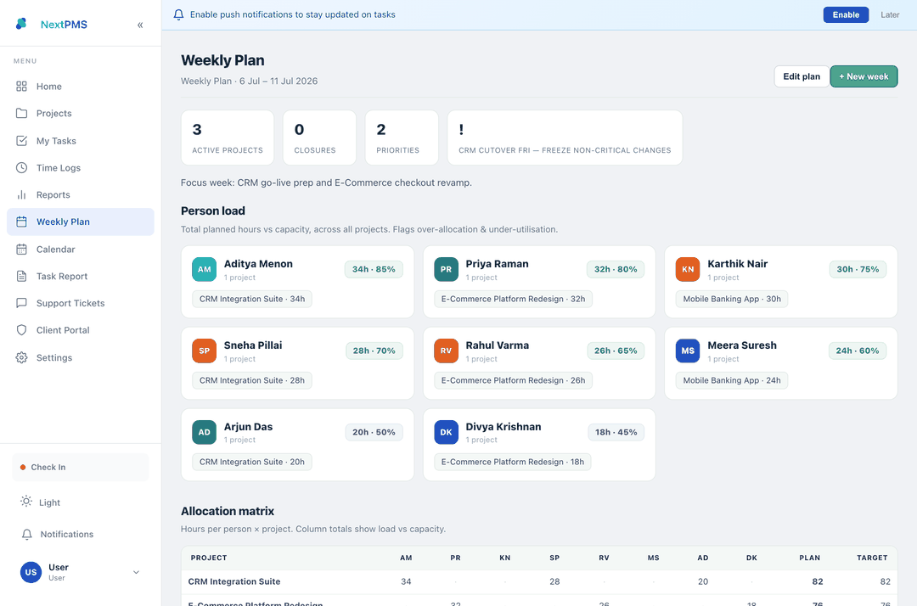The width and height of the screenshot is (917, 606).
Task: Click the MS avatar for Meera Suresh
Action: [688, 351]
